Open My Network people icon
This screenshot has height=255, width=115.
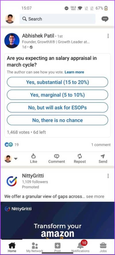(x=35, y=245)
